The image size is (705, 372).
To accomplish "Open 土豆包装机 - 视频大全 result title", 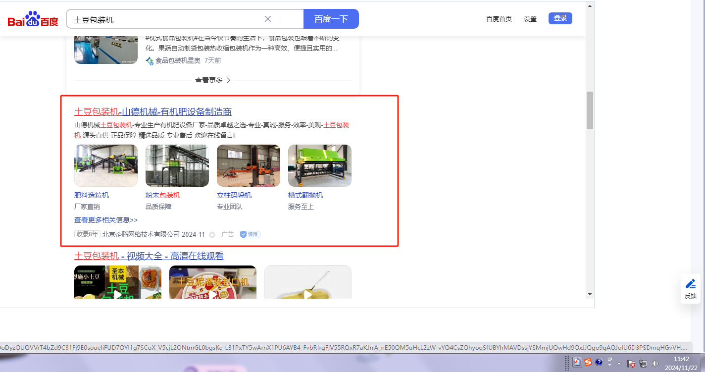I will 149,256.
